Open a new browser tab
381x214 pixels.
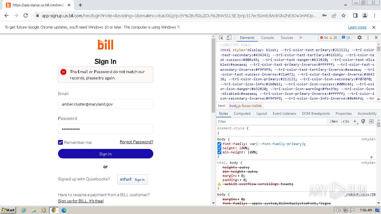(80, 5)
